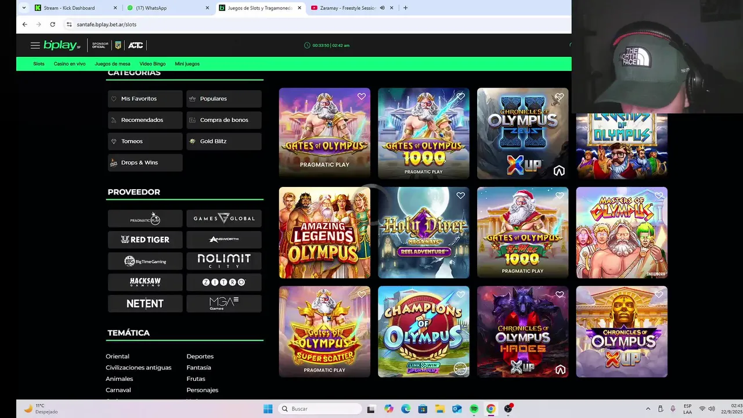The width and height of the screenshot is (743, 418).
Task: Select the Populares category
Action: (x=224, y=99)
